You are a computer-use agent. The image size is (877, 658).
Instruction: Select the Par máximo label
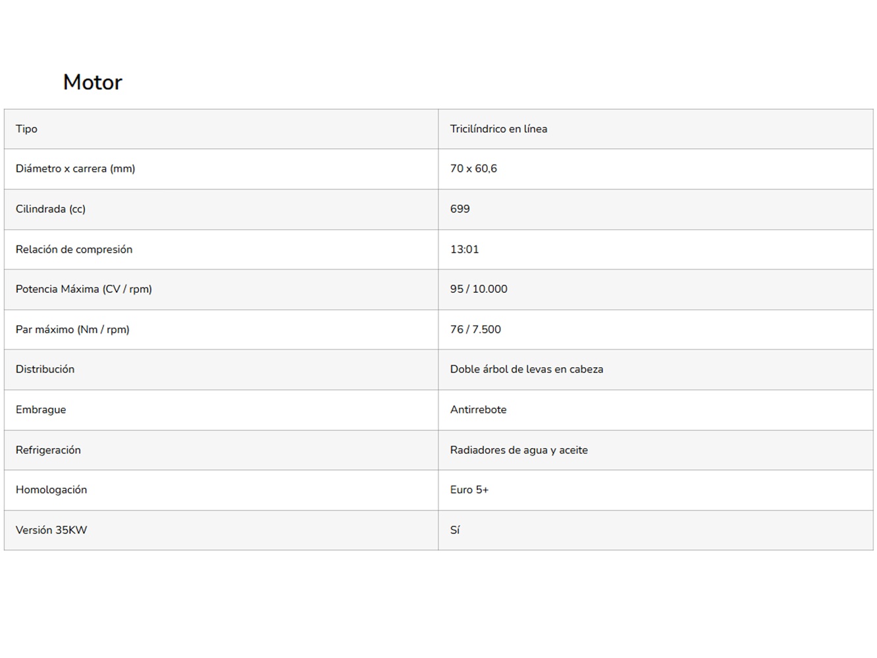(x=72, y=330)
